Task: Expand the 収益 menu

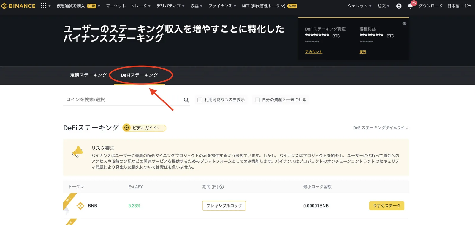Action: [196, 6]
